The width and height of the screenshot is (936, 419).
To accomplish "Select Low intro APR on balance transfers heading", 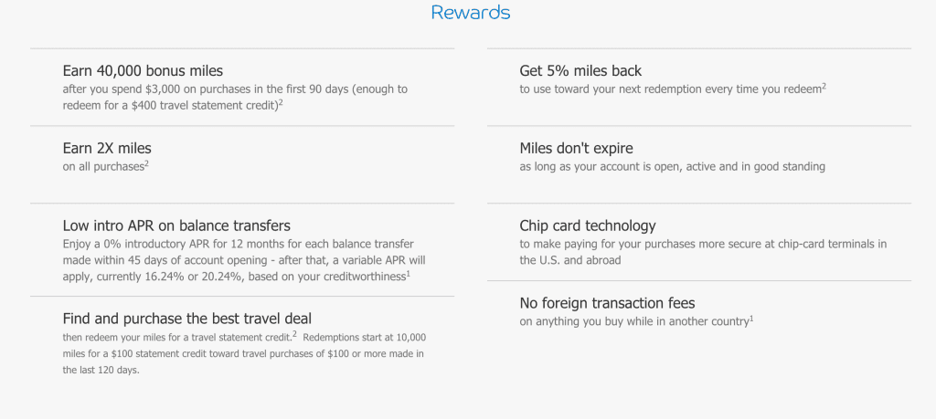I will 176,225.
